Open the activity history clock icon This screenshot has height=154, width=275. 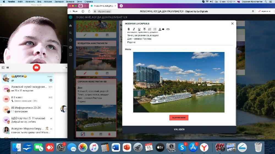(70, 40)
